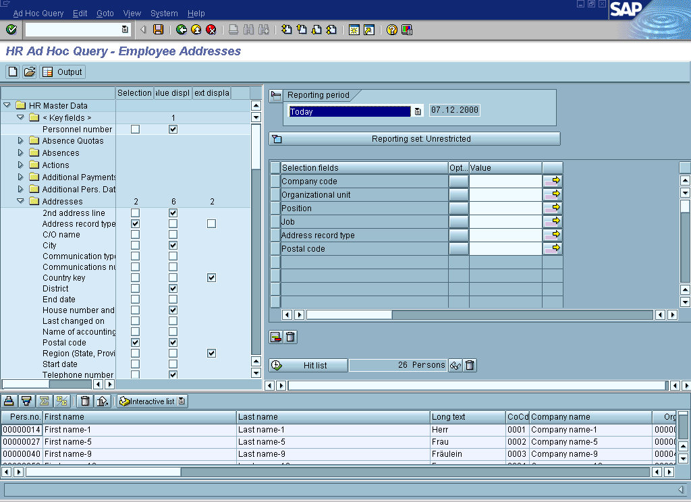Click the Last name column header
This screenshot has width=691, height=502.
[333, 416]
